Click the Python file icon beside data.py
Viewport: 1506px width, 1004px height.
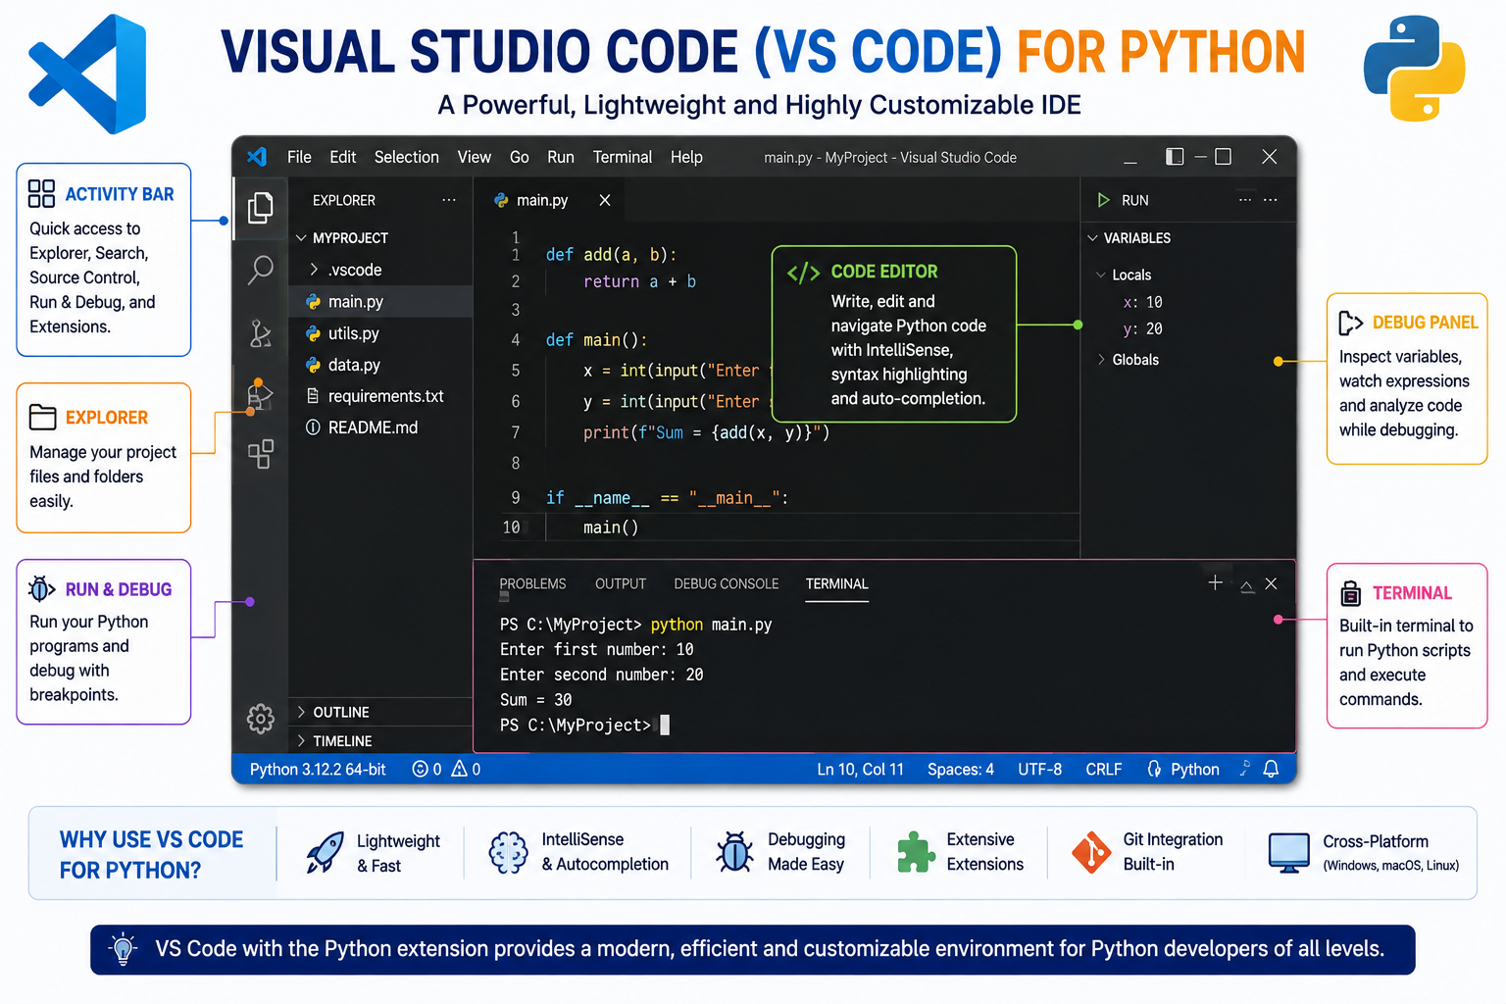coord(313,365)
